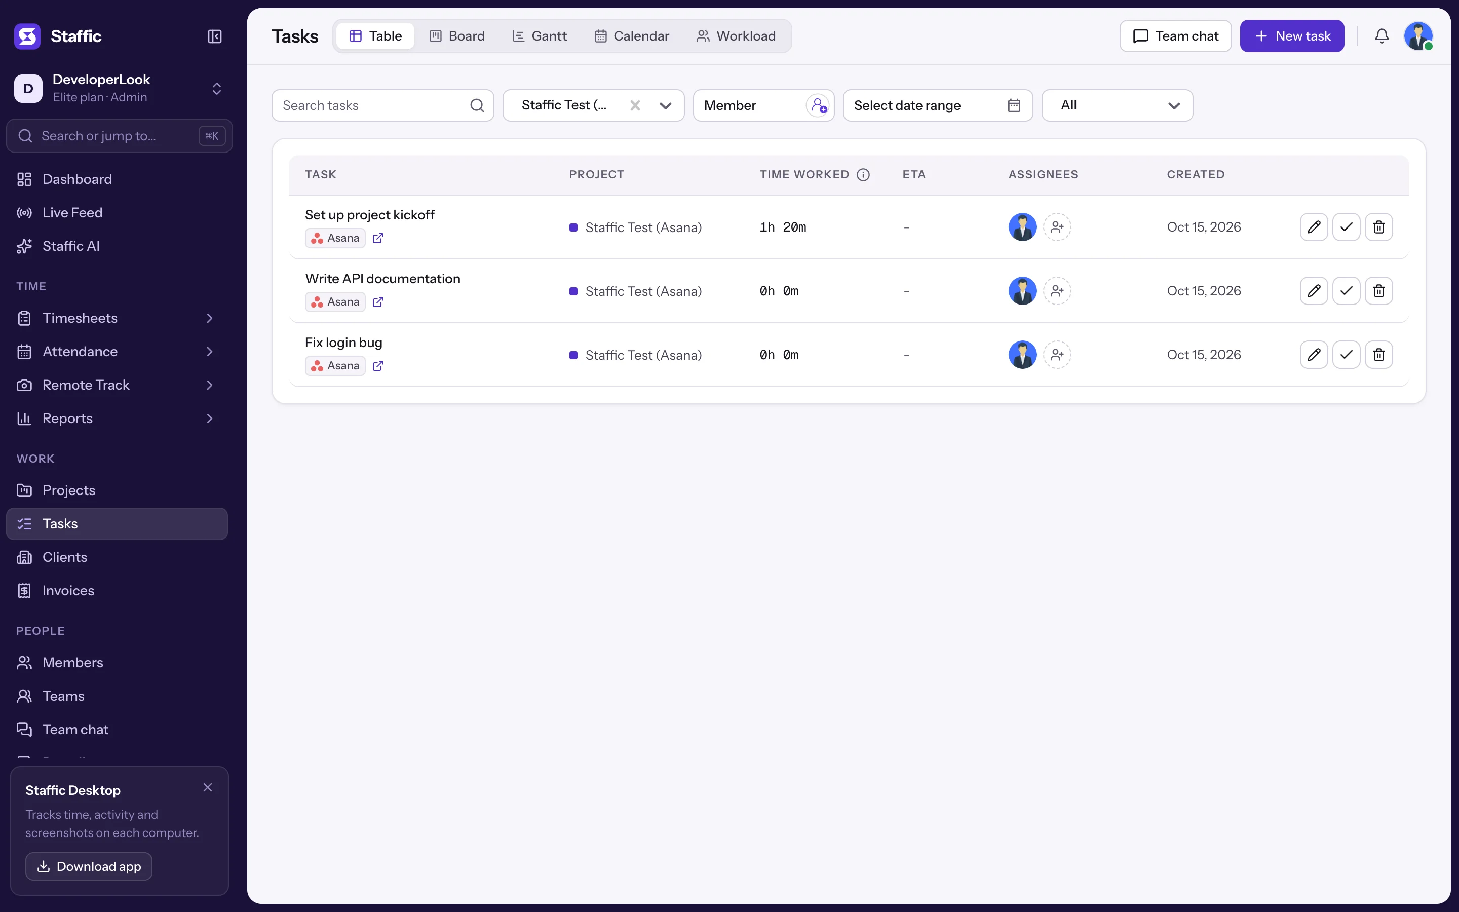Switch to Gantt view tab
Viewport: 1459px width, 912px height.
pyautogui.click(x=539, y=36)
